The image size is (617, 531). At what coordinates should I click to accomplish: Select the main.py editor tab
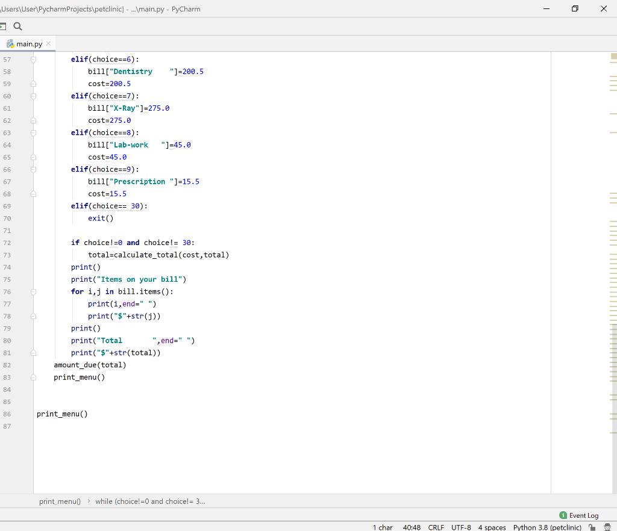click(27, 43)
